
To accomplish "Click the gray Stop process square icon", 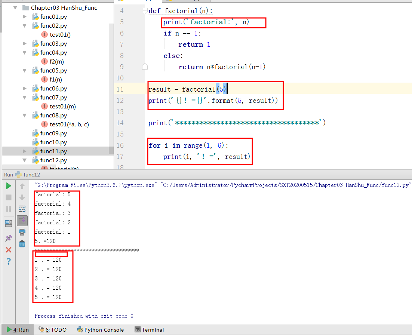I will coord(8,197).
